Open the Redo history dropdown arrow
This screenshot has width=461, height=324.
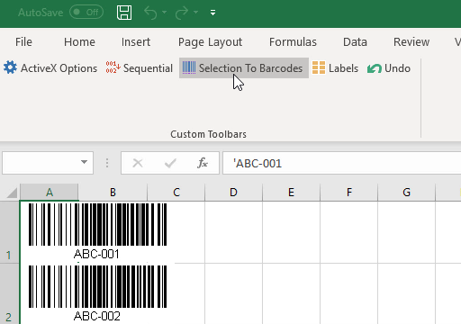(x=196, y=13)
